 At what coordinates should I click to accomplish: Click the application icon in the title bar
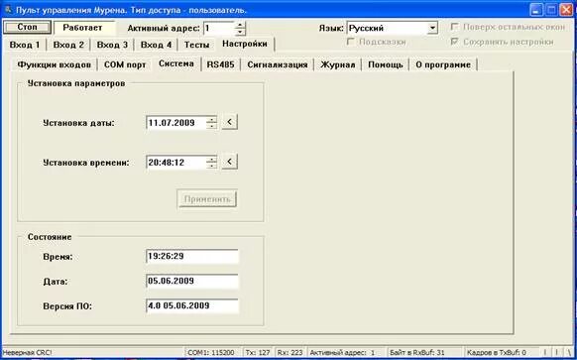pos(8,10)
